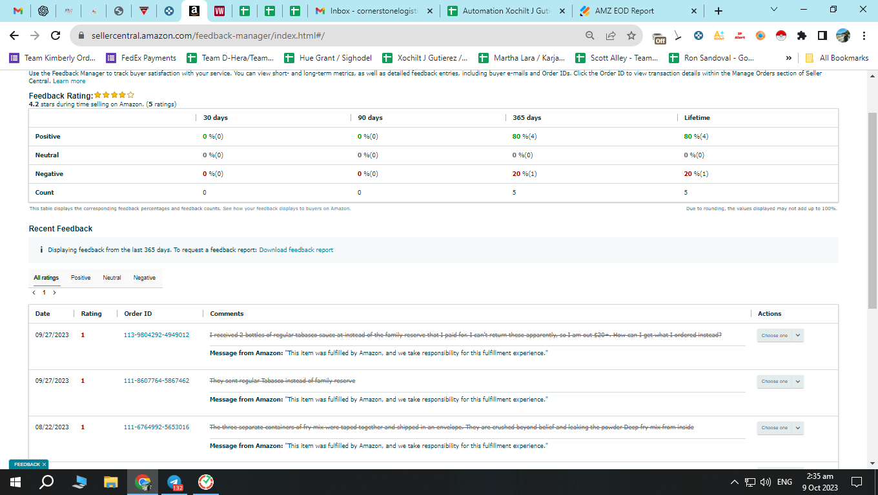Toggle the browser side panel

(x=822, y=35)
